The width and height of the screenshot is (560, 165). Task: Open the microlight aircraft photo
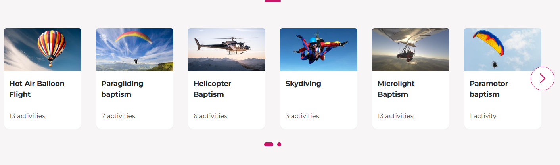point(410,50)
